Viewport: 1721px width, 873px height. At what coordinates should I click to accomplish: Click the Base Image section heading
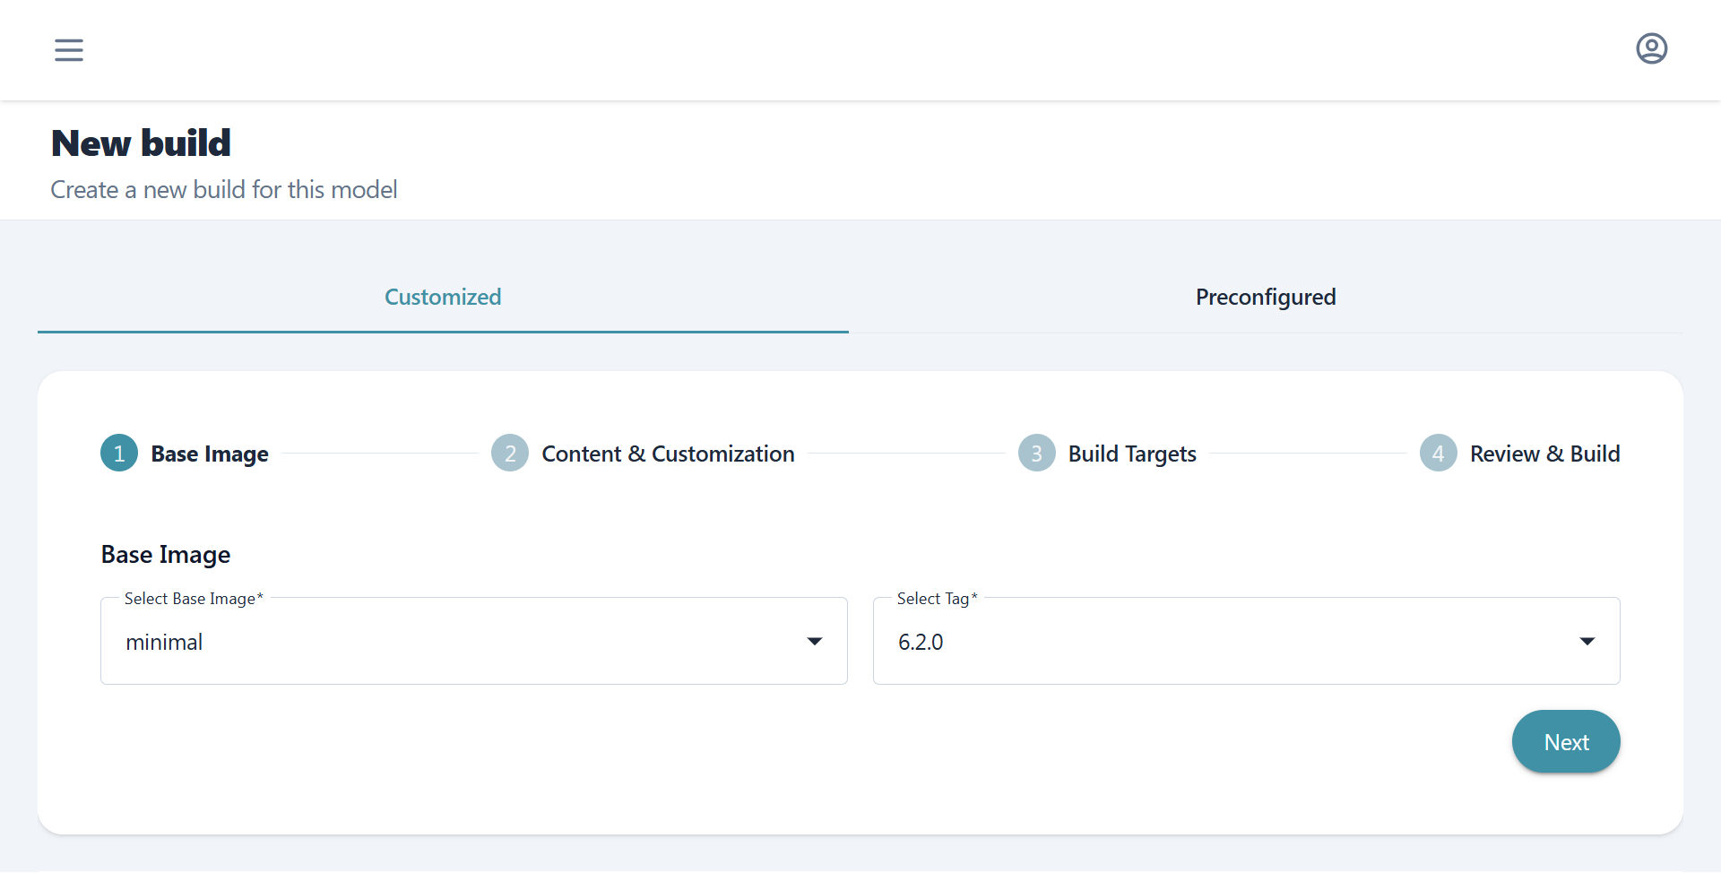[x=166, y=555]
